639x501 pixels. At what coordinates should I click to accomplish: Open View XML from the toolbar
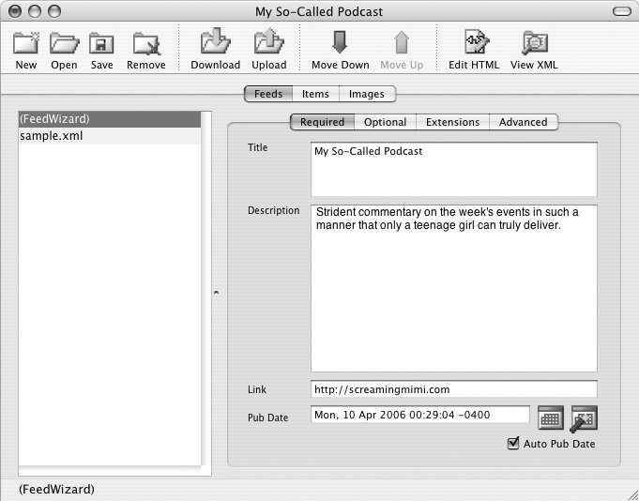click(534, 44)
